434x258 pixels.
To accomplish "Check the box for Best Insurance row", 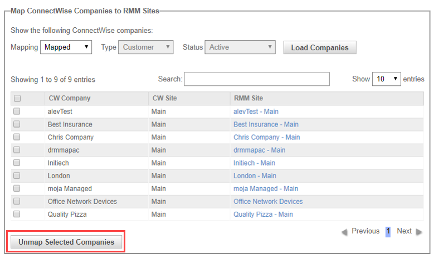I will (17, 124).
